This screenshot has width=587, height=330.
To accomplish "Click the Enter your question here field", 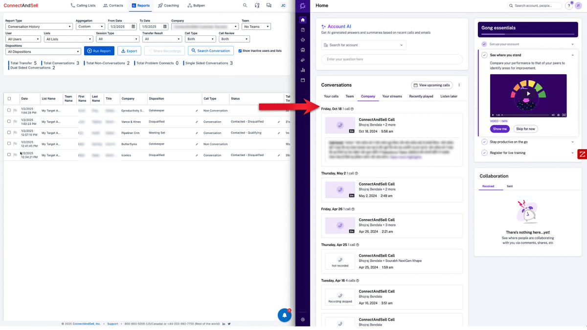I will 391,59.
